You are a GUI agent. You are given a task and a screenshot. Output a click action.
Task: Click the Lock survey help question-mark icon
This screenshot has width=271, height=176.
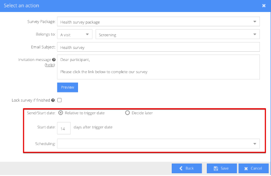point(53,100)
